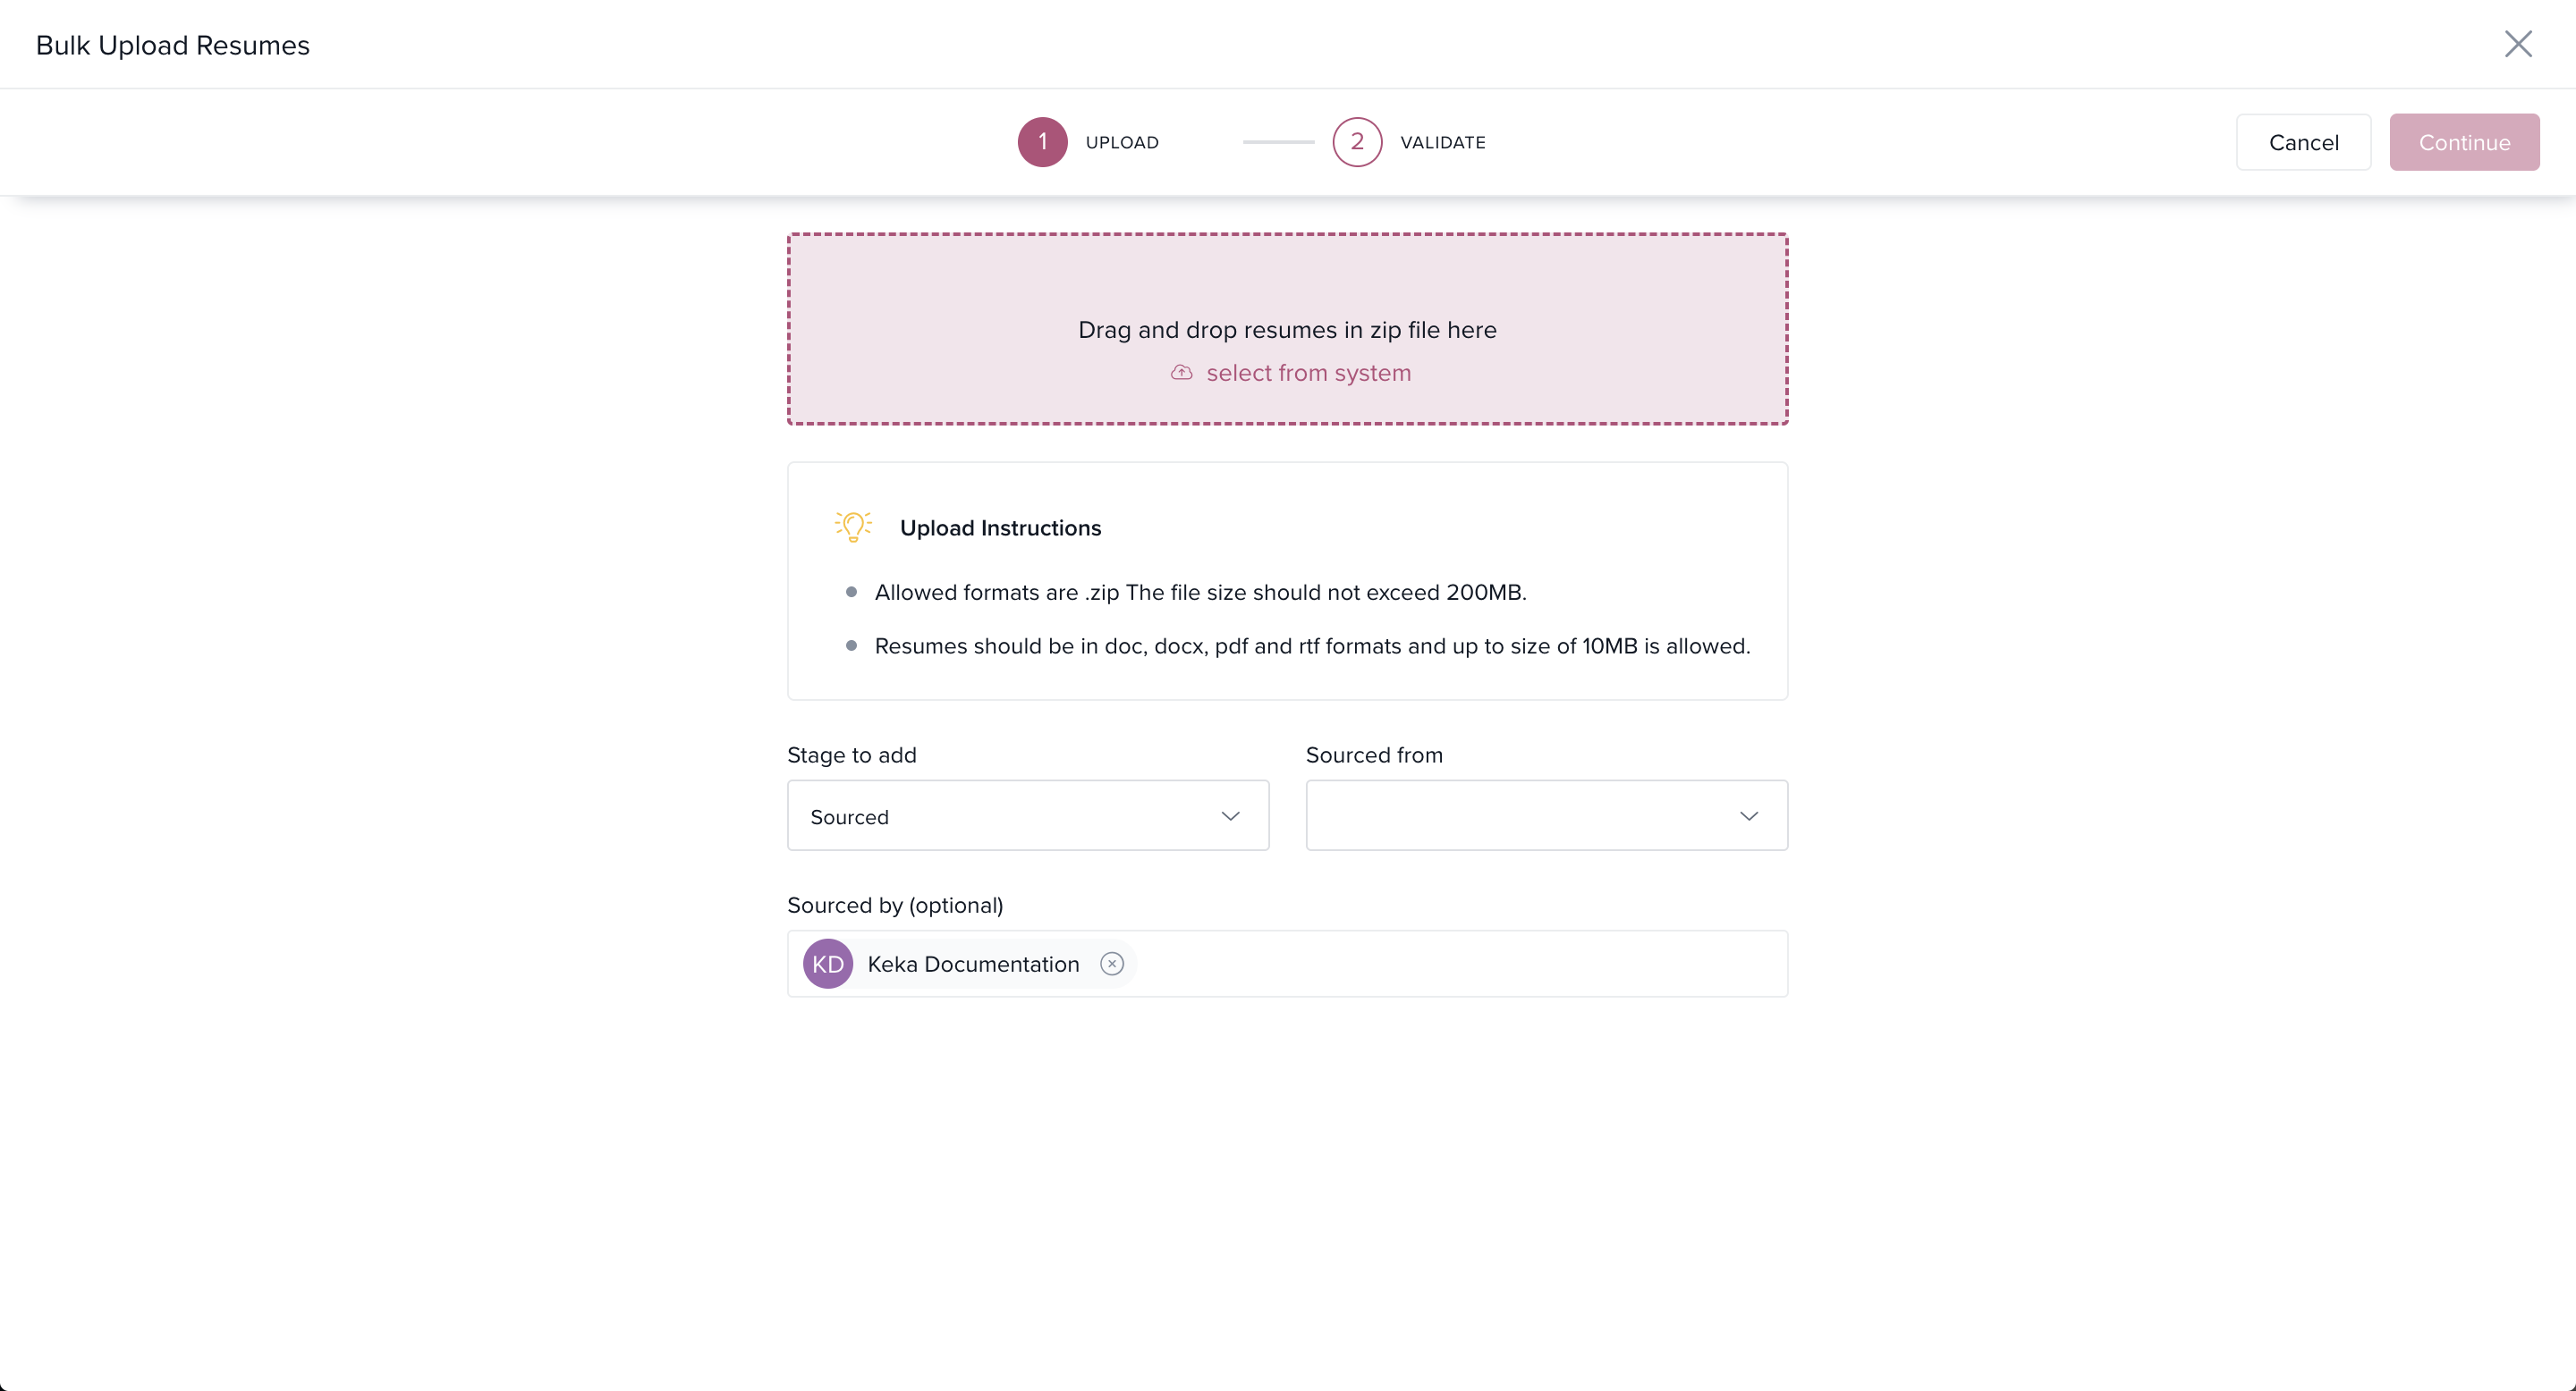This screenshot has height=1391, width=2576.
Task: Click the lightbulb Upload Instructions icon
Action: tap(853, 527)
